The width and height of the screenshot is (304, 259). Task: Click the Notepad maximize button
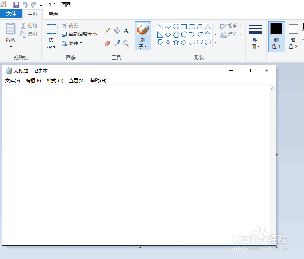tap(249, 70)
